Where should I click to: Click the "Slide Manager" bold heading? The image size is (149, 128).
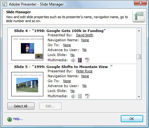18,12
